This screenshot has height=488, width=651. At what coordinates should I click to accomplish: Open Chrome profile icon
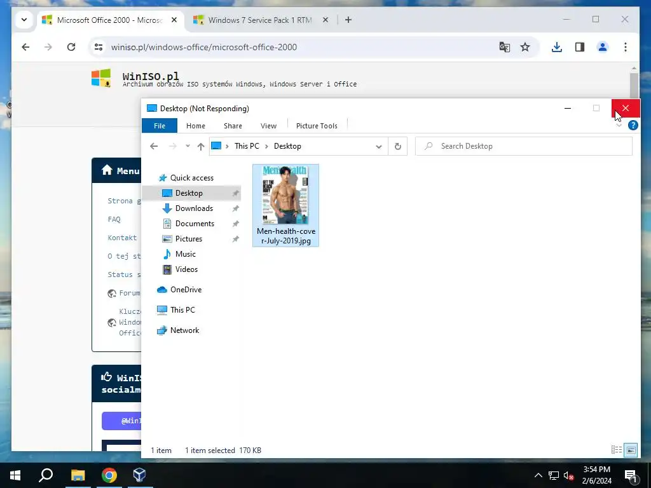click(603, 47)
